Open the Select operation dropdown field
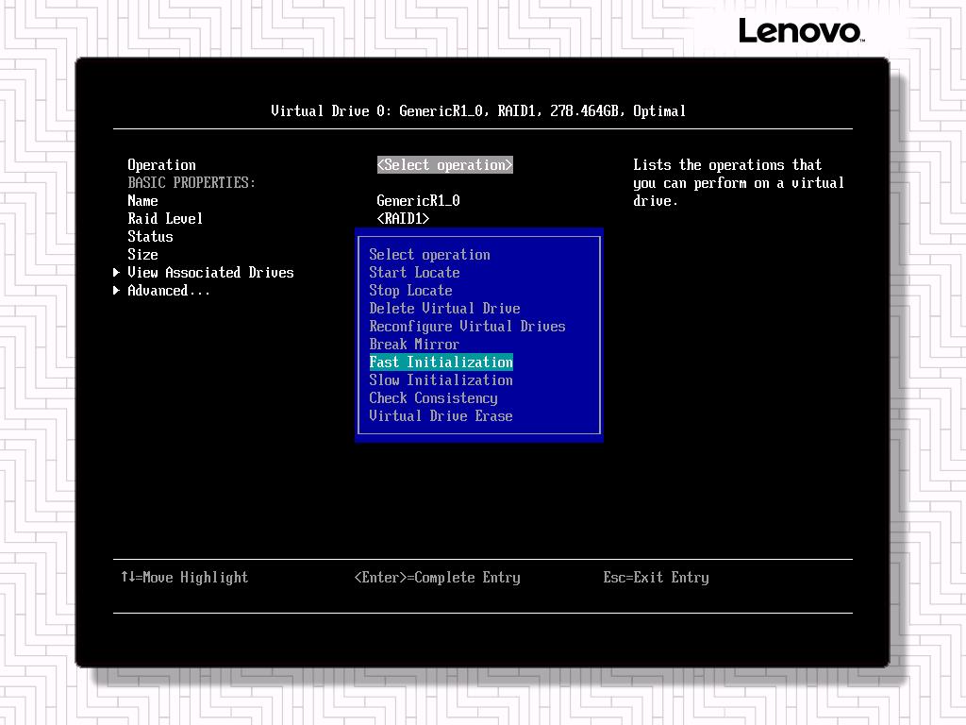The width and height of the screenshot is (966, 725). coord(444,165)
